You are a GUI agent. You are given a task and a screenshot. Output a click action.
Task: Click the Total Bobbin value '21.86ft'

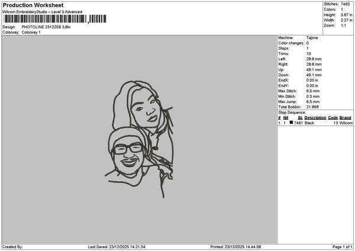point(312,107)
